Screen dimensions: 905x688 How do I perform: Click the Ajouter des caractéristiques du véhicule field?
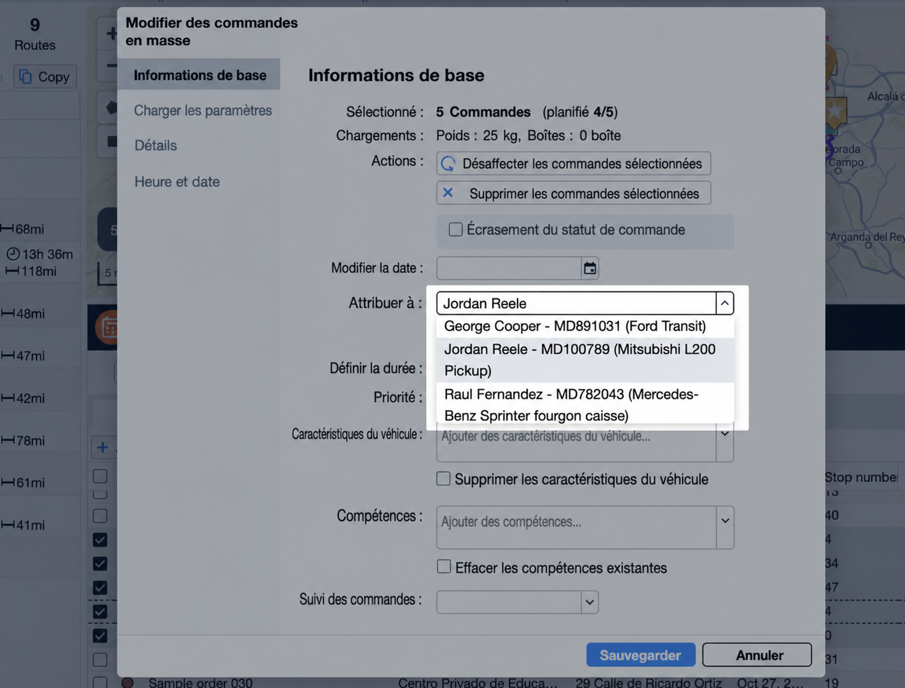(x=576, y=442)
